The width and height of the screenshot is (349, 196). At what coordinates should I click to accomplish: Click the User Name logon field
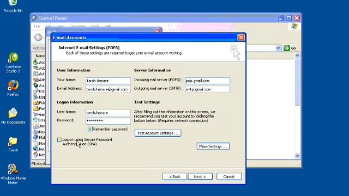pyautogui.click(x=108, y=113)
